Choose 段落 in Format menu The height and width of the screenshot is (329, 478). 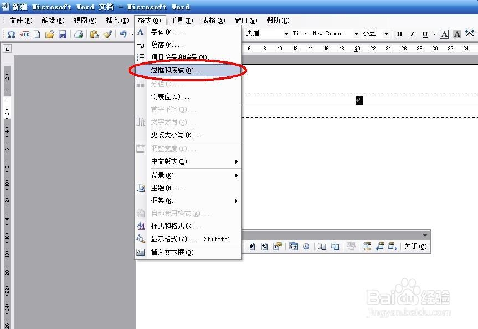click(x=188, y=45)
